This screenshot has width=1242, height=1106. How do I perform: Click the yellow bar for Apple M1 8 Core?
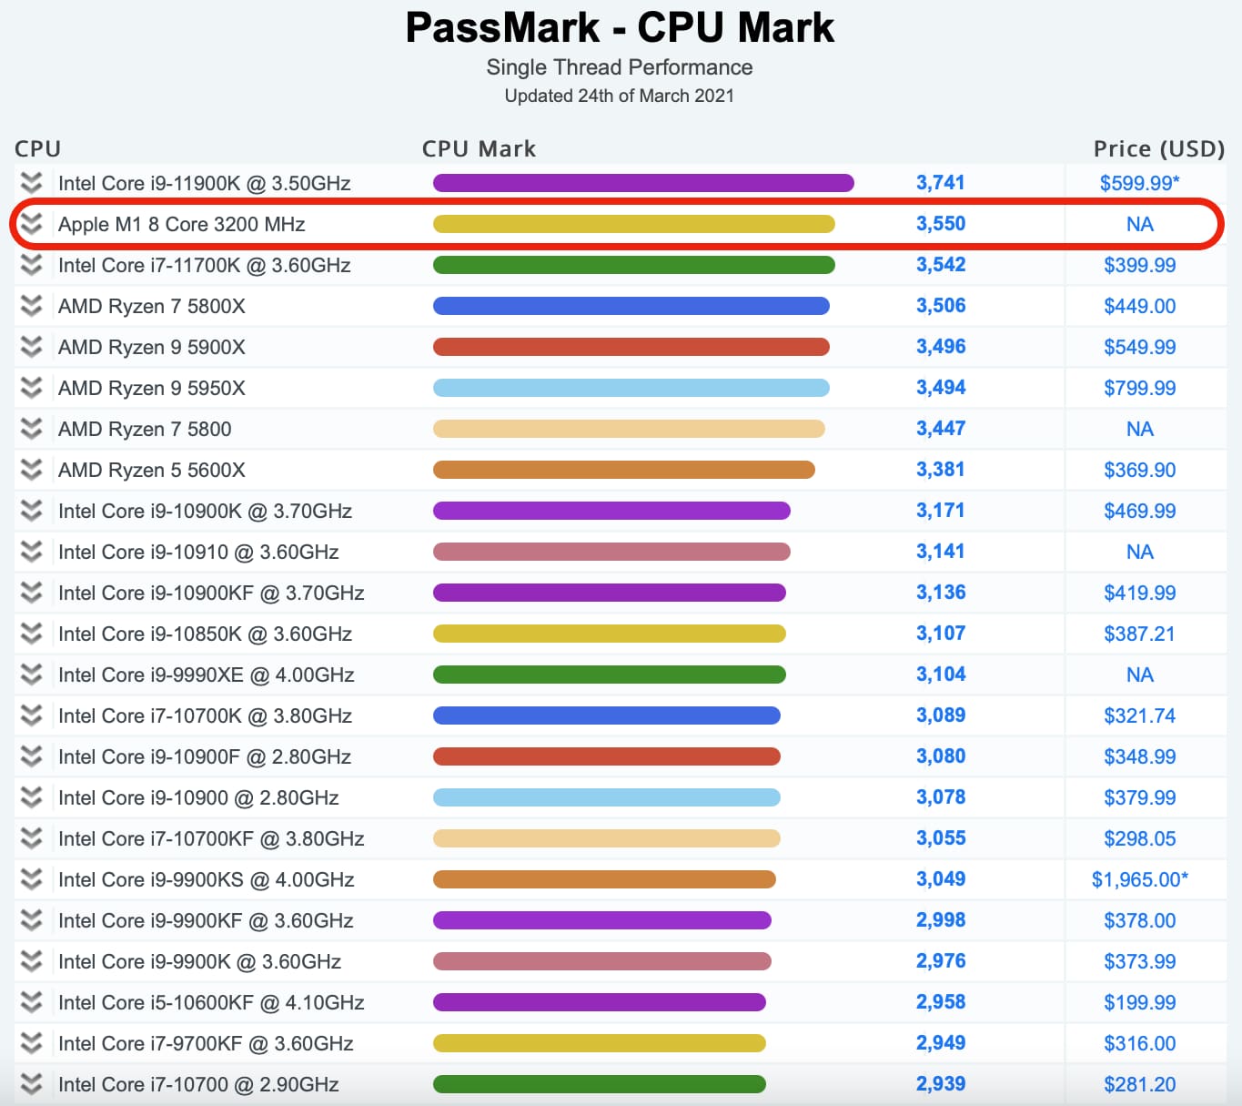pos(634,224)
